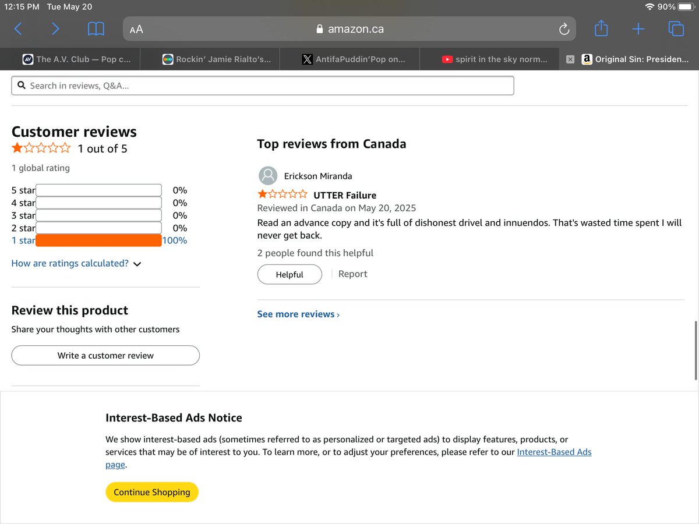Open See more reviews link
The height and width of the screenshot is (524, 699).
[298, 314]
